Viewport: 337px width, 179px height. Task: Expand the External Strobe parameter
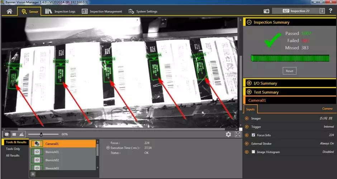pyautogui.click(x=247, y=143)
